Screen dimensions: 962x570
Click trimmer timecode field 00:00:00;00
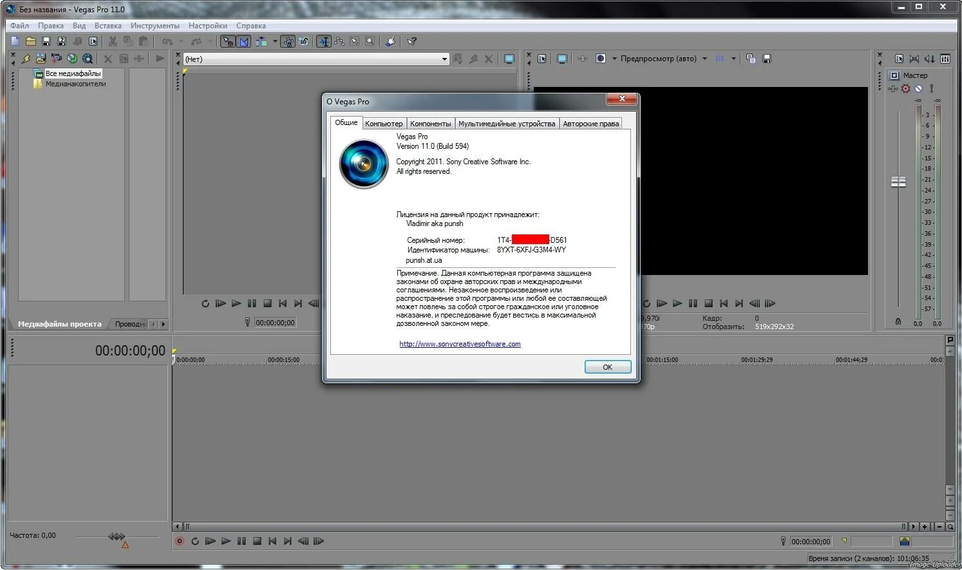[x=275, y=323]
